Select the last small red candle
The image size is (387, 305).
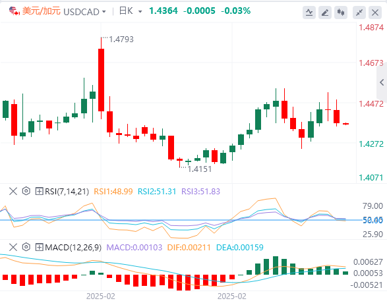coord(345,124)
